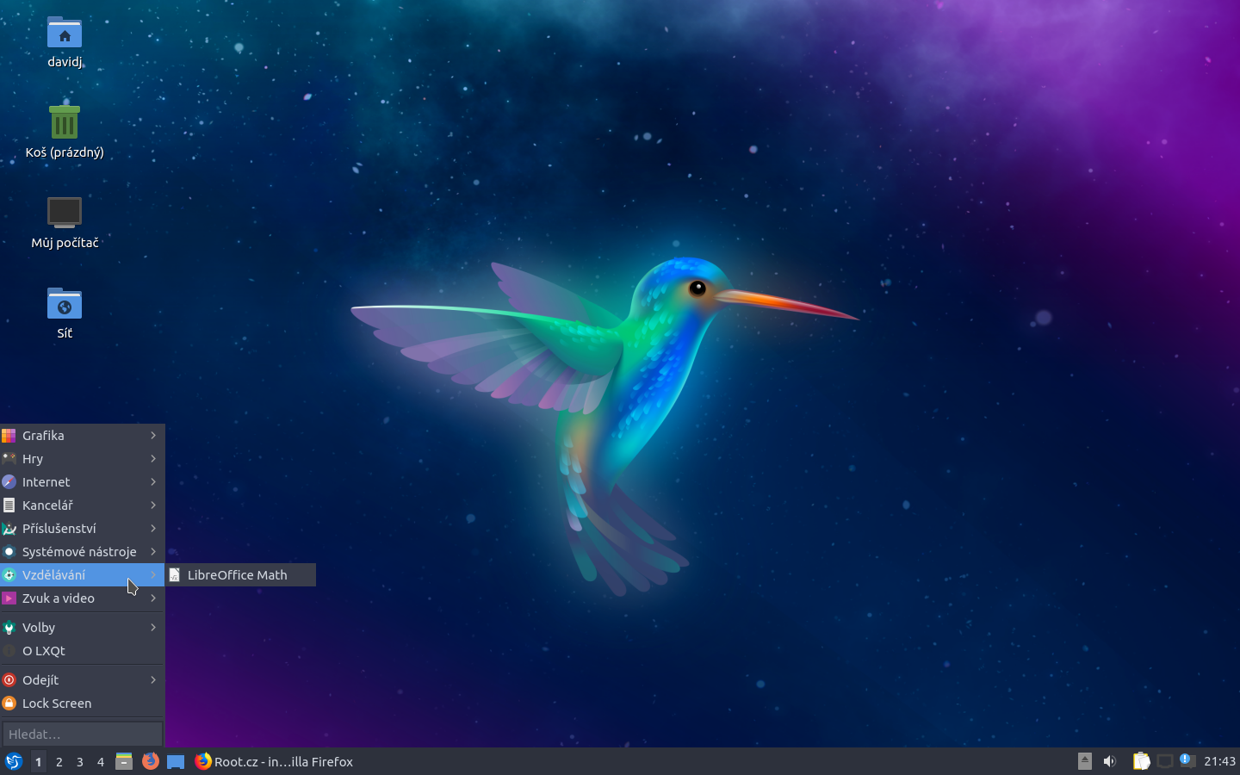Image resolution: width=1240 pixels, height=775 pixels.
Task: Click the Hledat search field
Action: (x=82, y=734)
